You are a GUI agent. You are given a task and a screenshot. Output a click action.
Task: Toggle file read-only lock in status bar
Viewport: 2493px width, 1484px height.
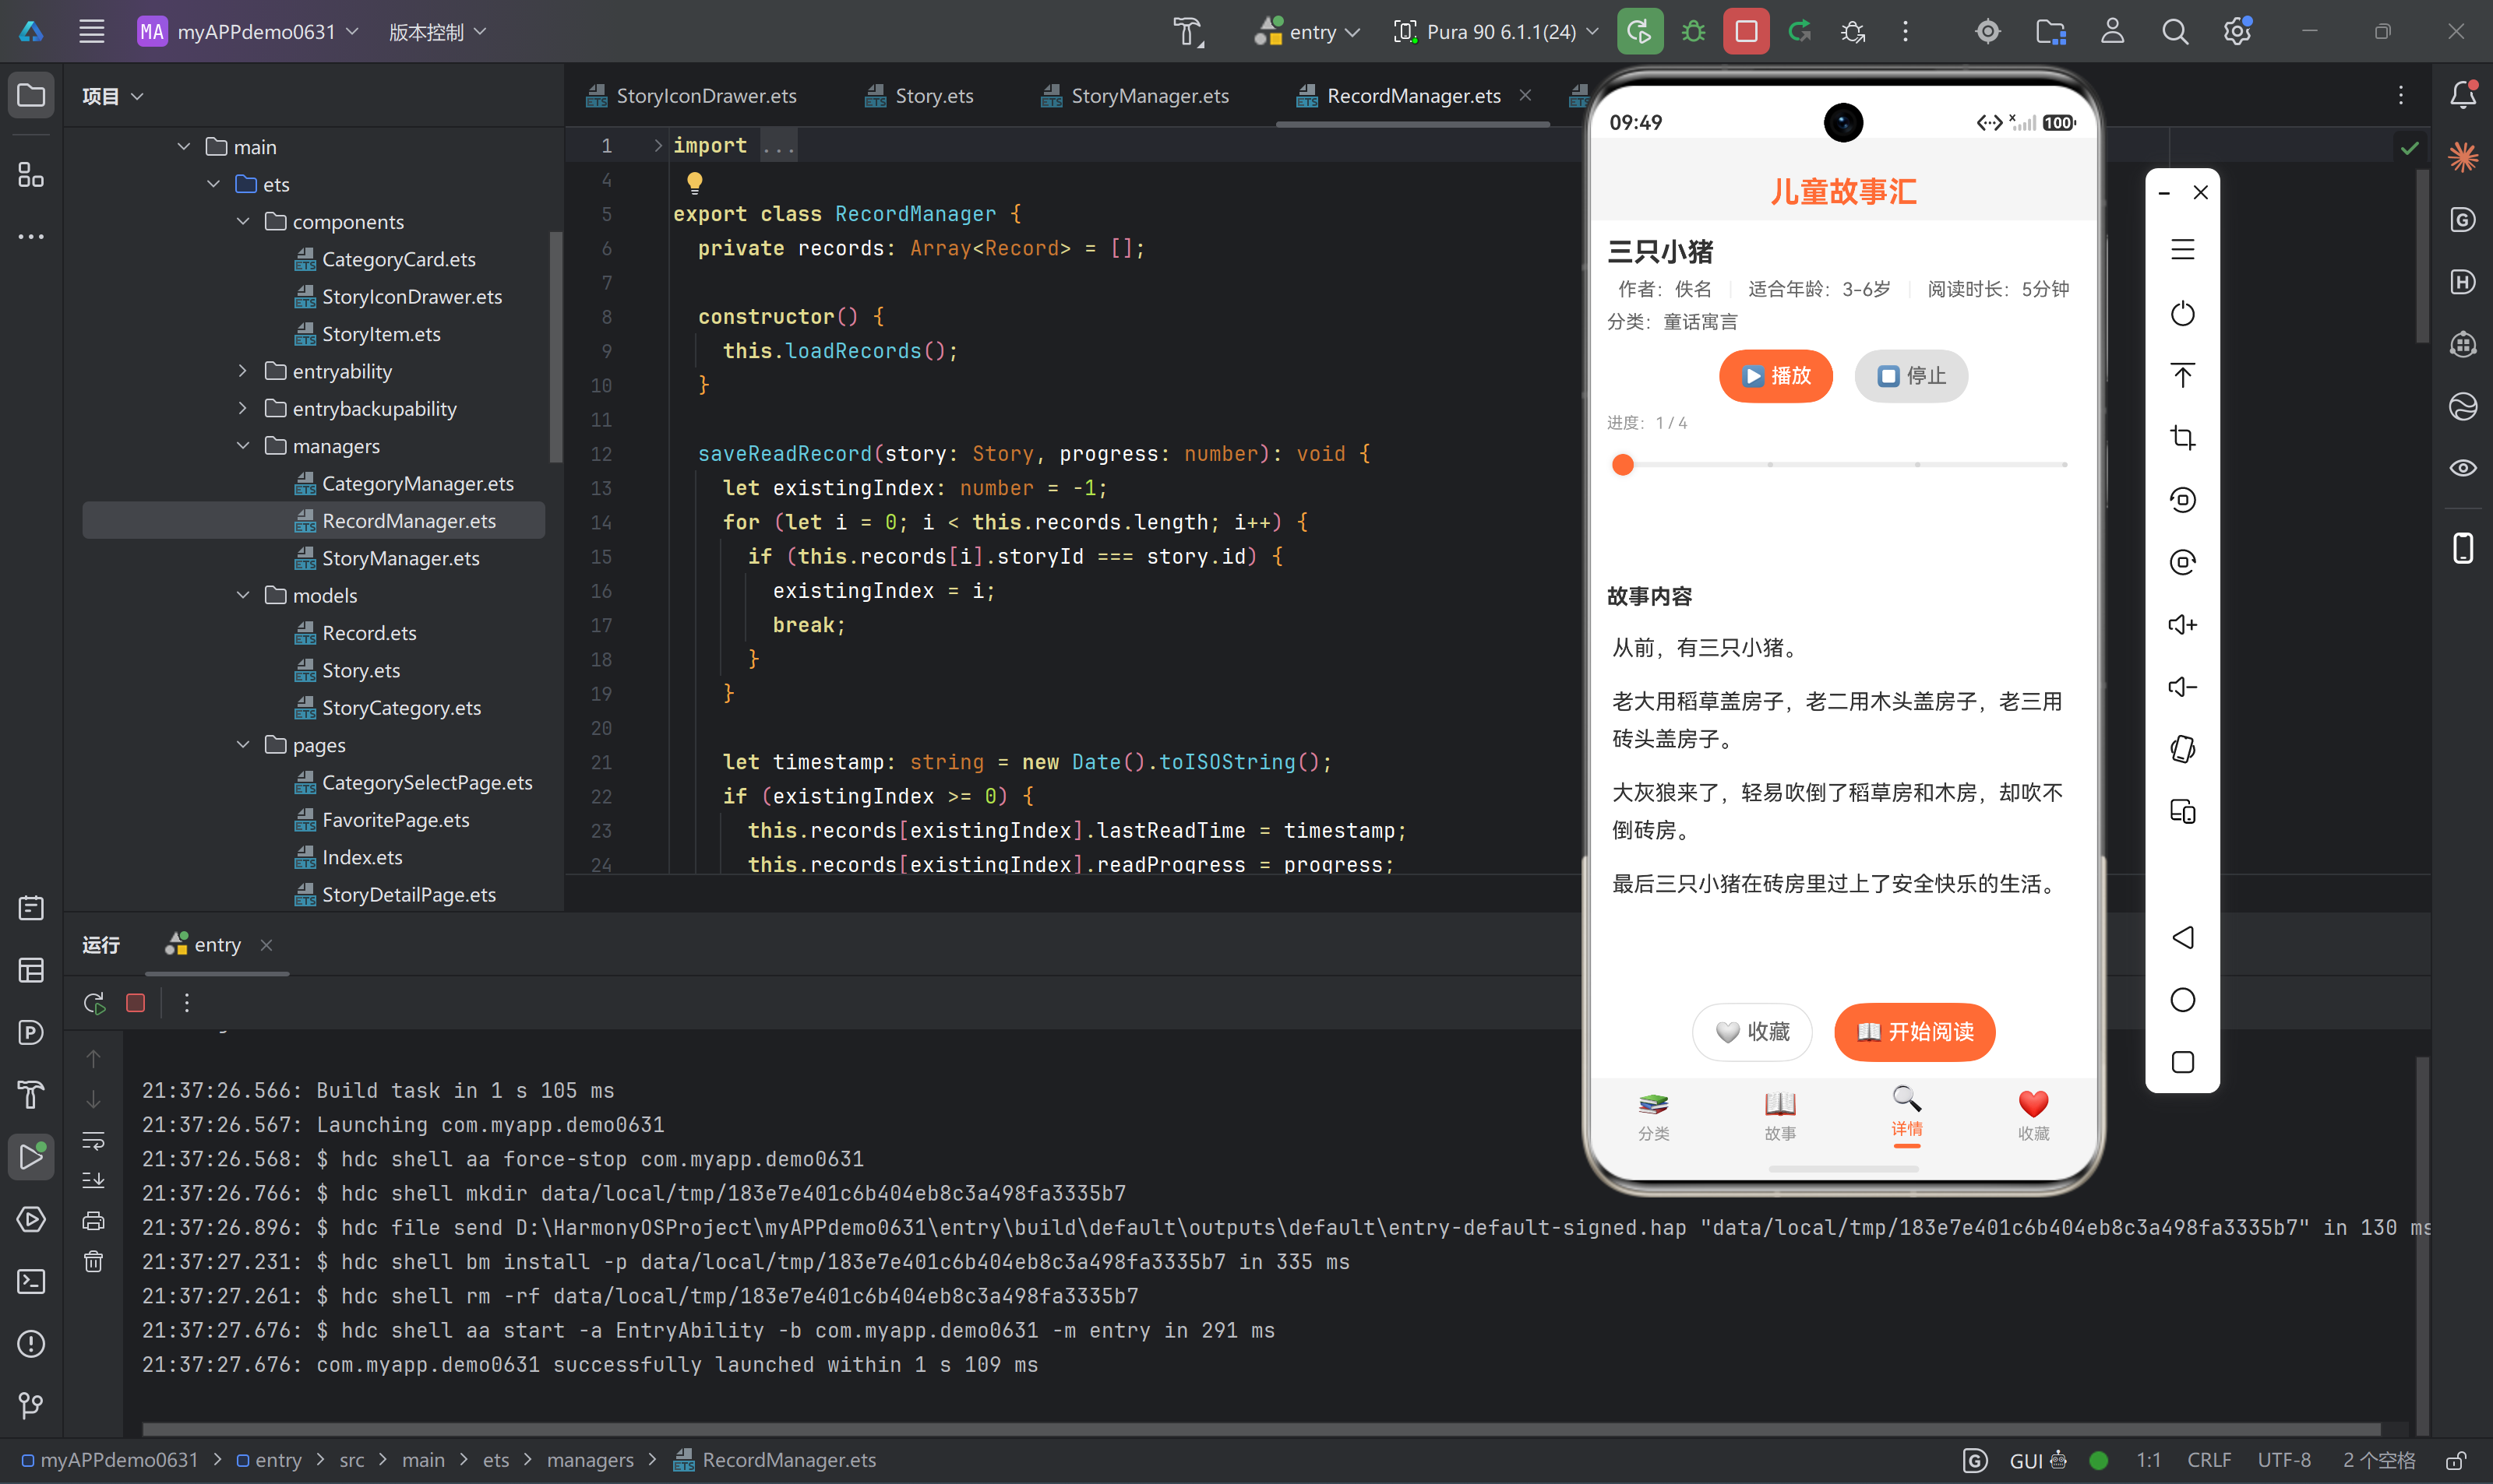[x=2455, y=1460]
